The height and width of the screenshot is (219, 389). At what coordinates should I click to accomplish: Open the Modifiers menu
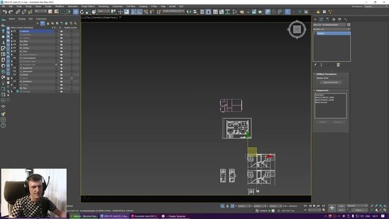[60, 7]
